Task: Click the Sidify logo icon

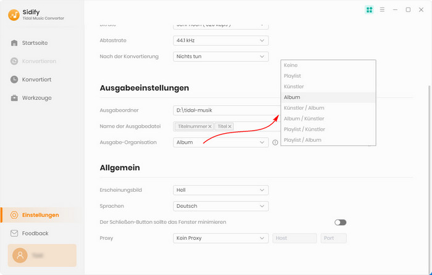Action: [14, 15]
